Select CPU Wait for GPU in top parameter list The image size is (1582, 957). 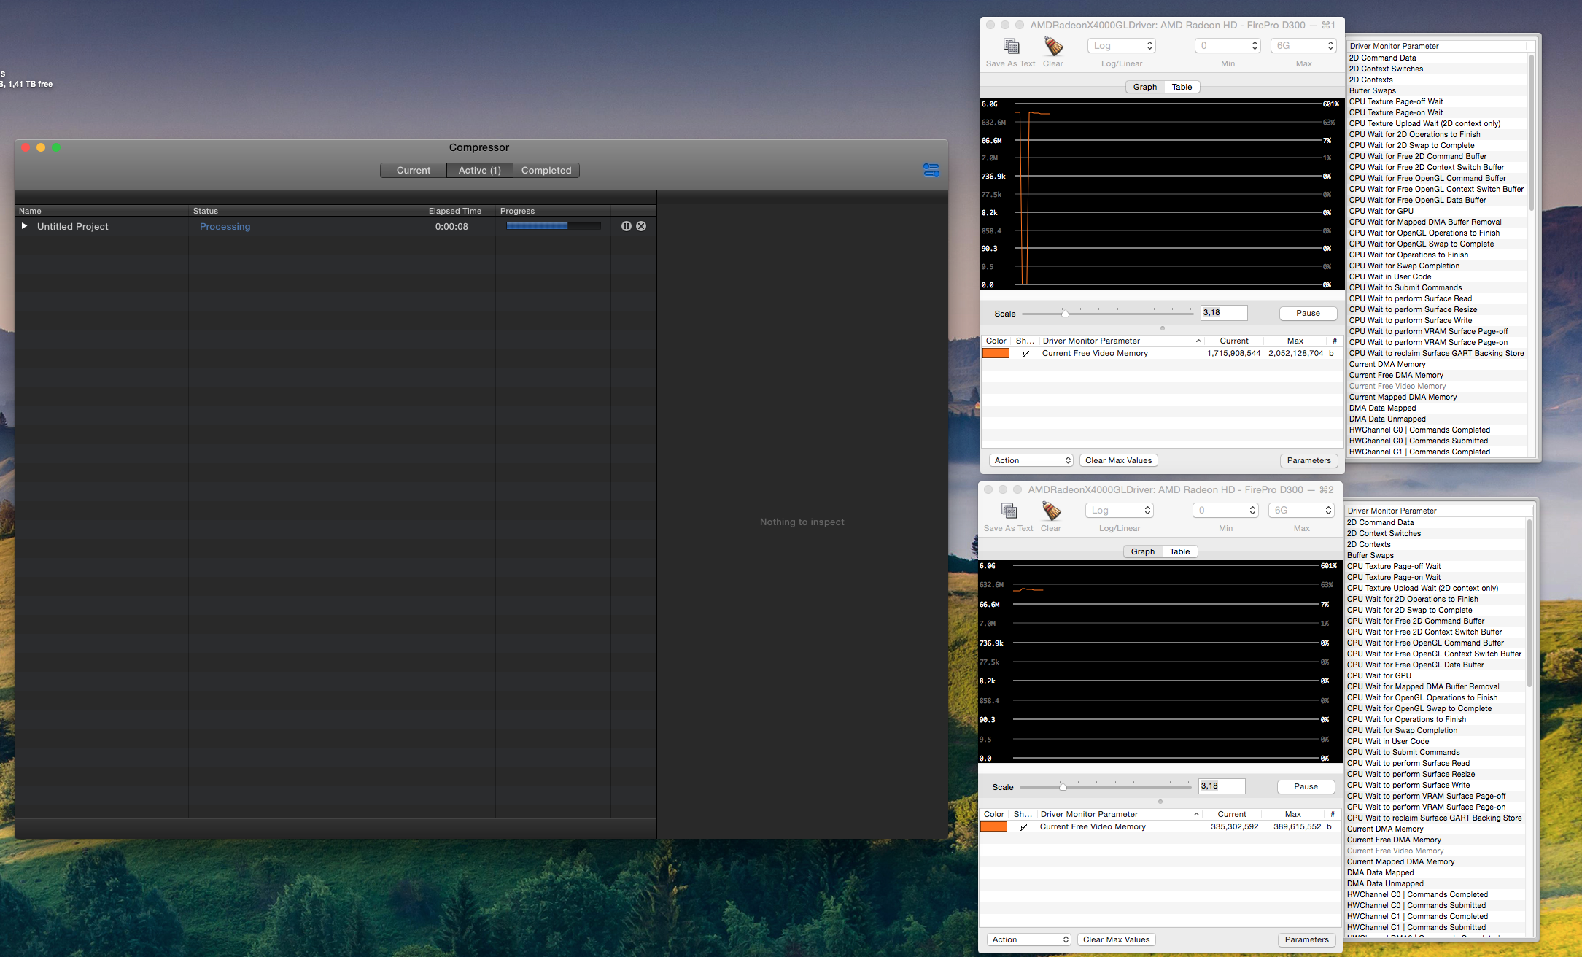[1381, 211]
